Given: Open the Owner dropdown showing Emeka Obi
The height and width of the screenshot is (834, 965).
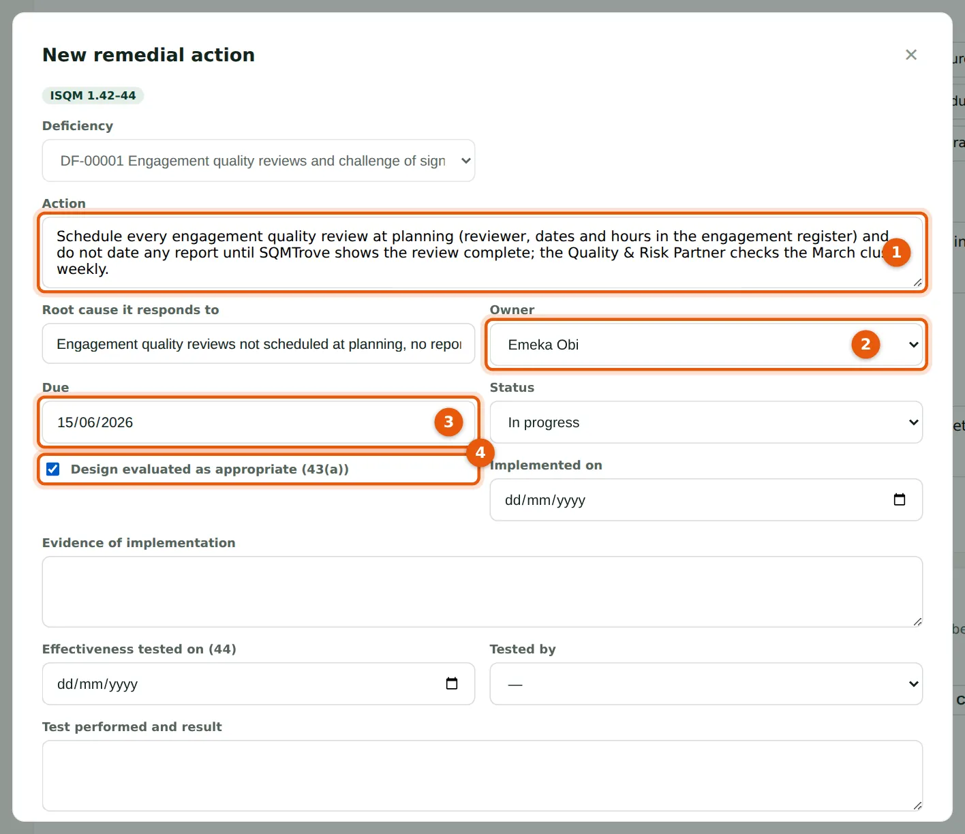Looking at the screenshot, I should (x=706, y=345).
